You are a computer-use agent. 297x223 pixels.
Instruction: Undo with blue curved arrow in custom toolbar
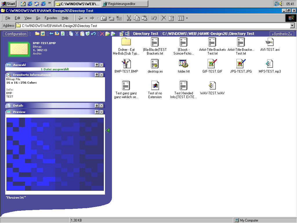coord(93,34)
